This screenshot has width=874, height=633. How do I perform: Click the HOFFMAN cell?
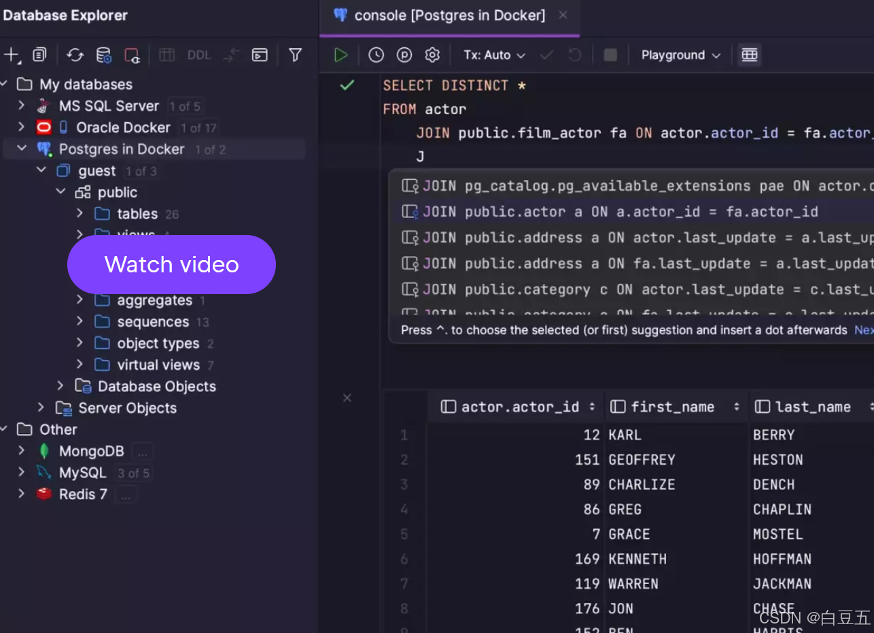(782, 559)
